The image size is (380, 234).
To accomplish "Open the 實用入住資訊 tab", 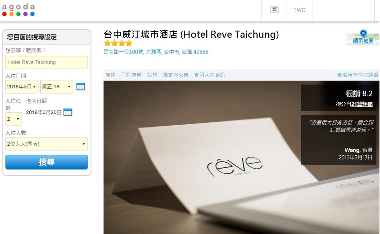I will coord(209,75).
